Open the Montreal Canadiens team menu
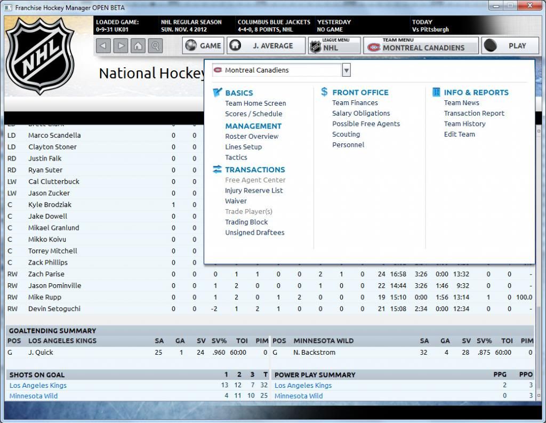 [421, 46]
